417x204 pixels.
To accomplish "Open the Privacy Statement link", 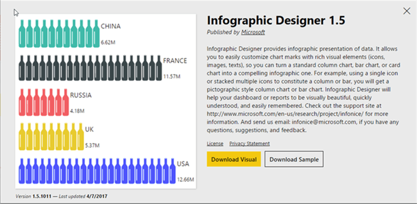I will tap(249, 143).
